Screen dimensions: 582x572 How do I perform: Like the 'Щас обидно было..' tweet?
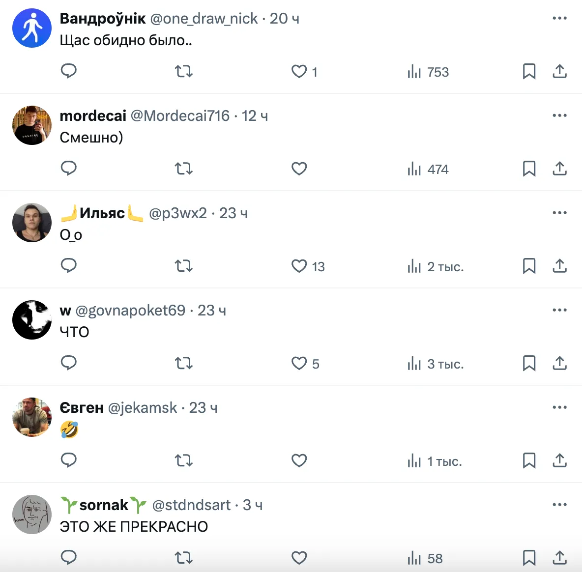click(x=299, y=72)
